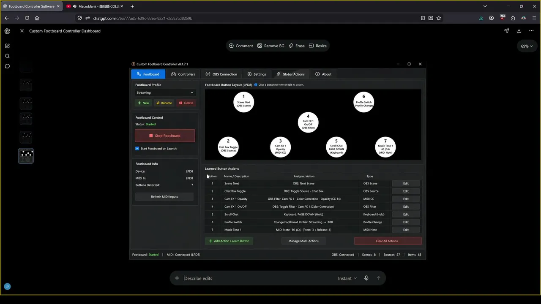The width and height of the screenshot is (541, 304).
Task: Open the 69% zoom level dropdown
Action: pyautogui.click(x=527, y=46)
